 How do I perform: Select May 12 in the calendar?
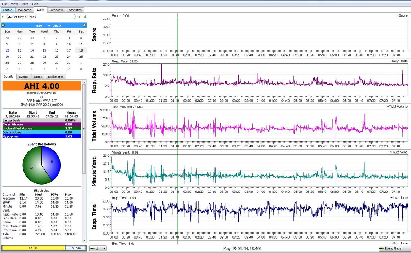coord(7,50)
